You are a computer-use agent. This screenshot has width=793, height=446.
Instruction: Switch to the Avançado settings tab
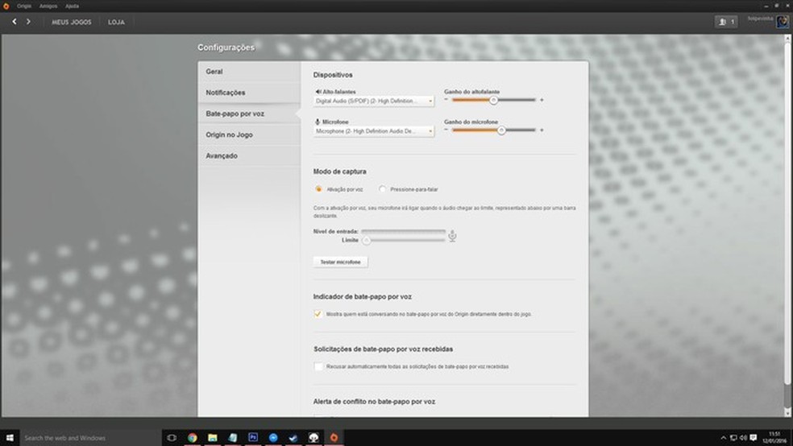coord(249,156)
